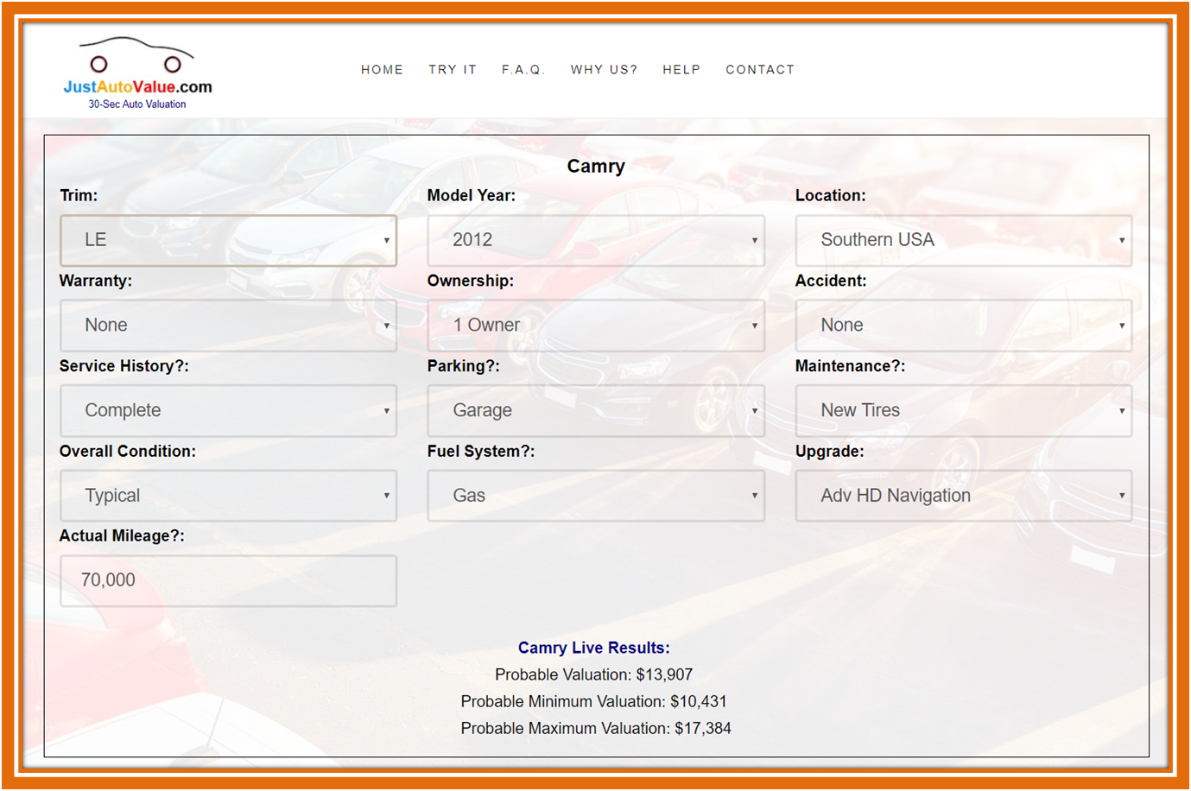Expand the Ownership dropdown showing 1 Owner
This screenshot has height=791, width=1191.
tap(596, 326)
